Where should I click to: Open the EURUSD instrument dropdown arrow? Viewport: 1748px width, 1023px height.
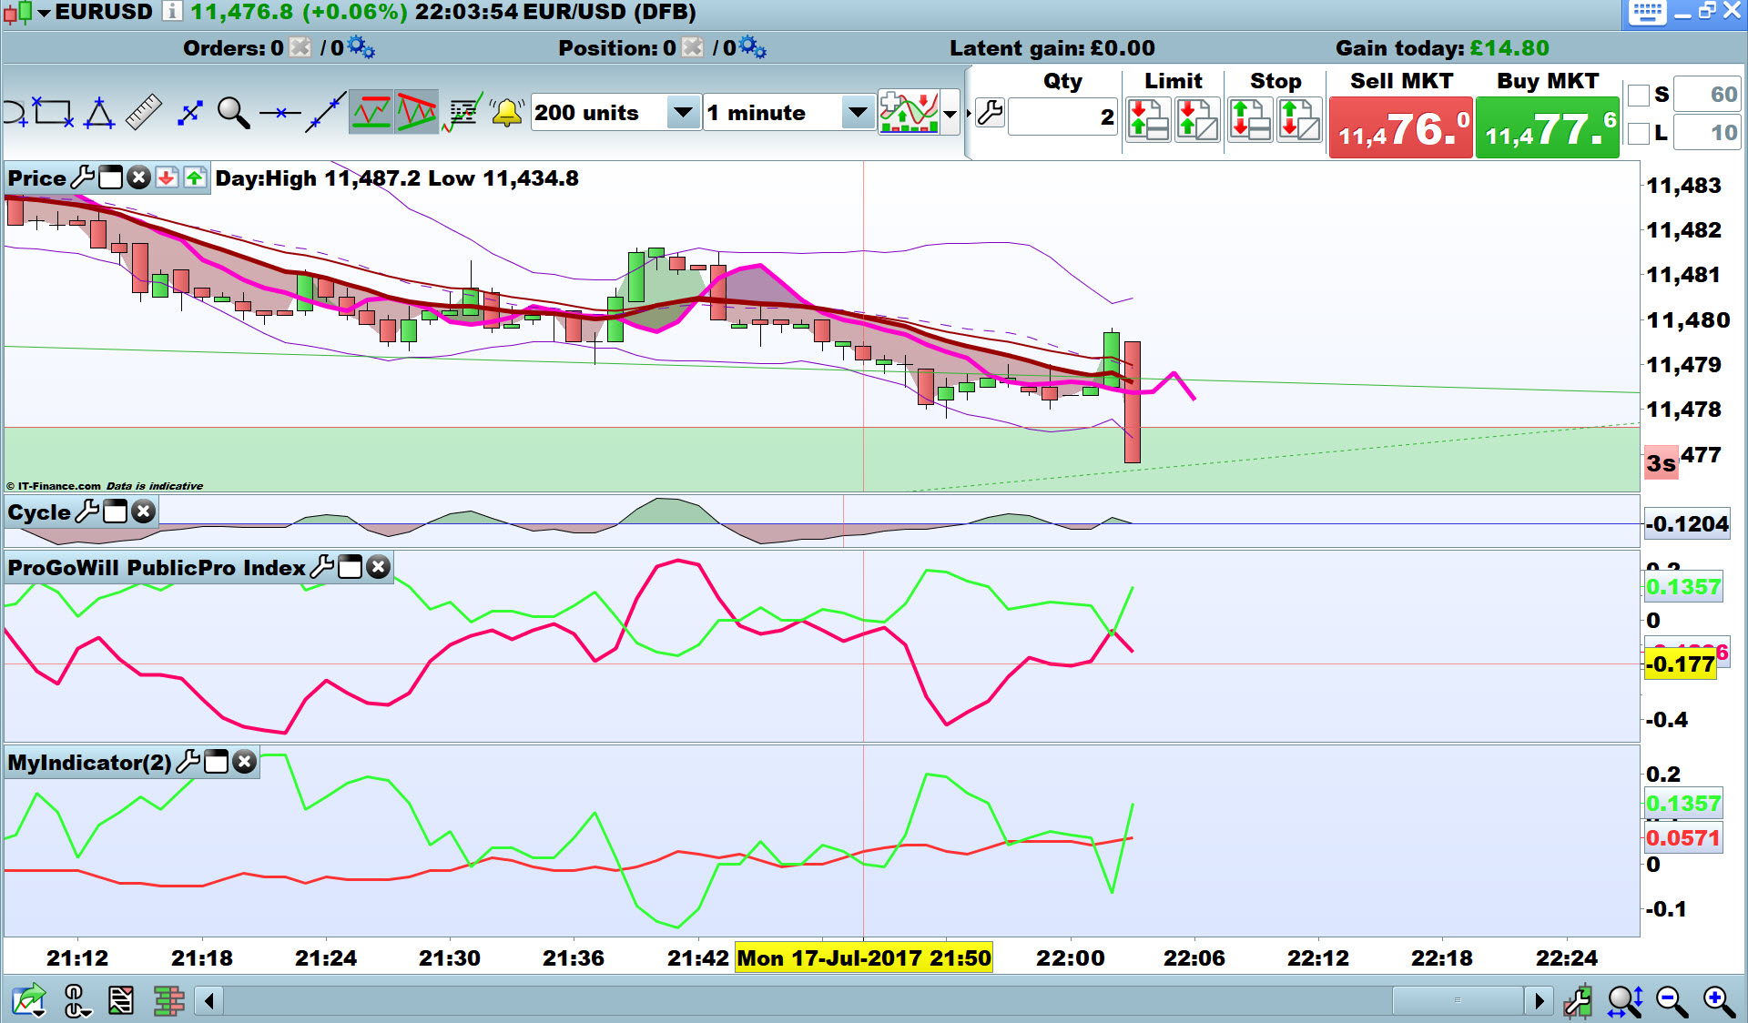(x=43, y=13)
